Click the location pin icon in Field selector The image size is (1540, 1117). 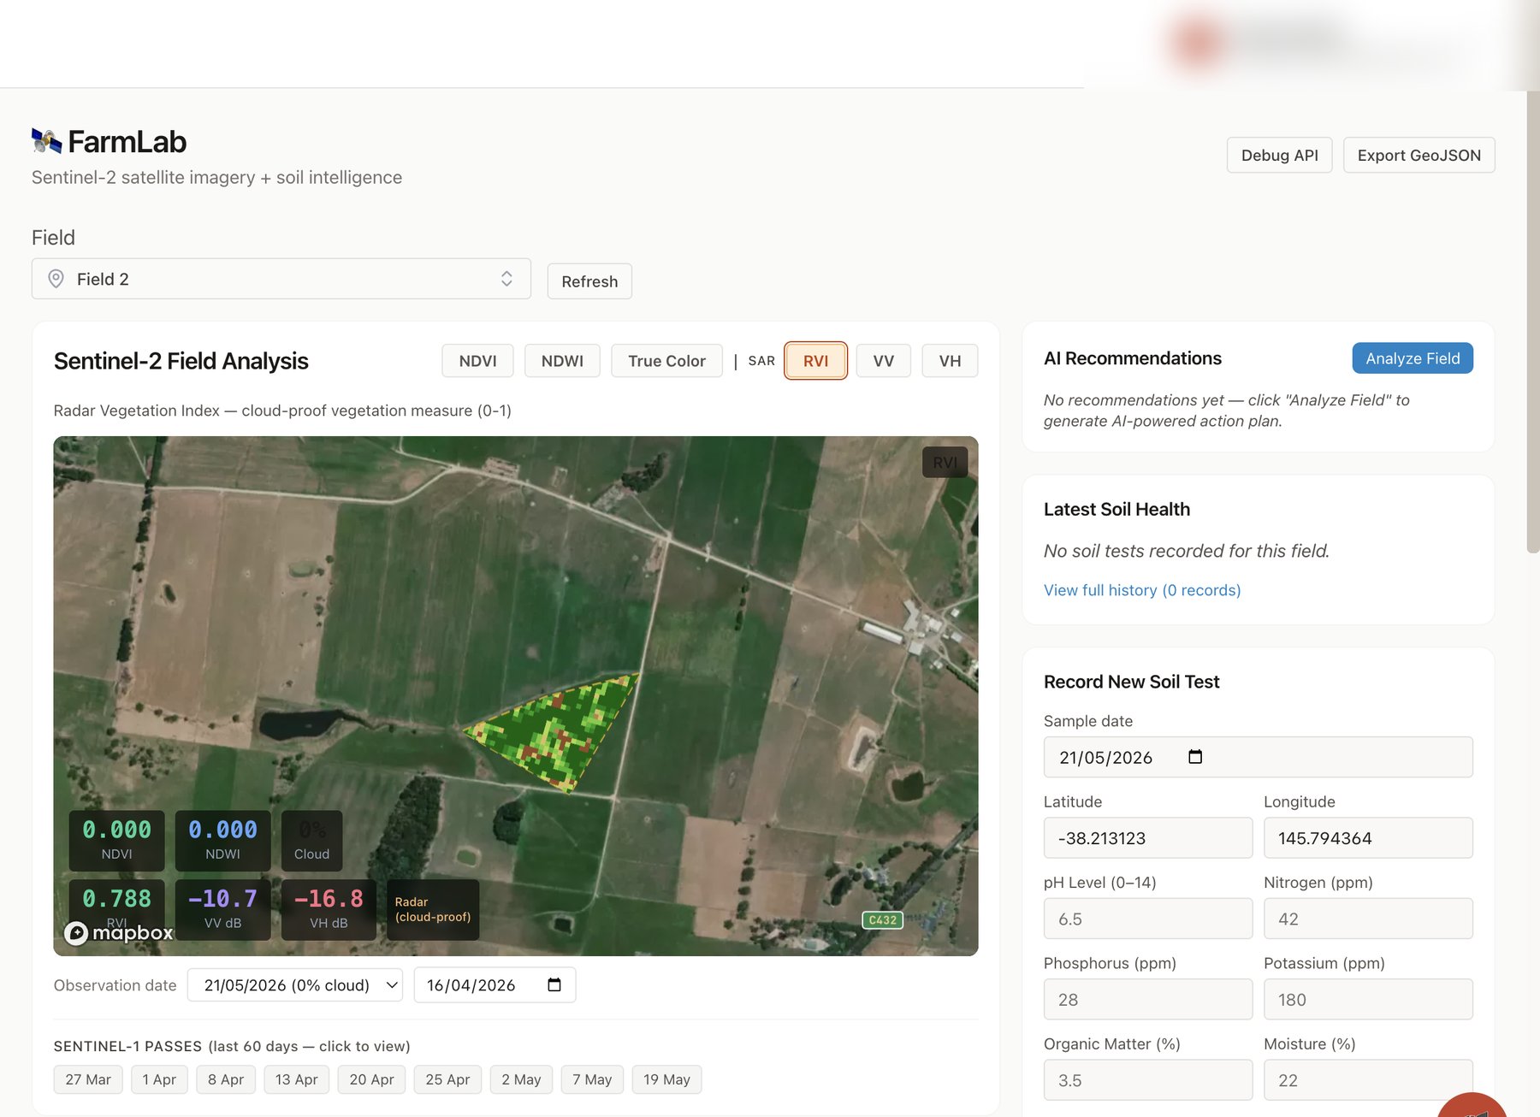tap(56, 279)
